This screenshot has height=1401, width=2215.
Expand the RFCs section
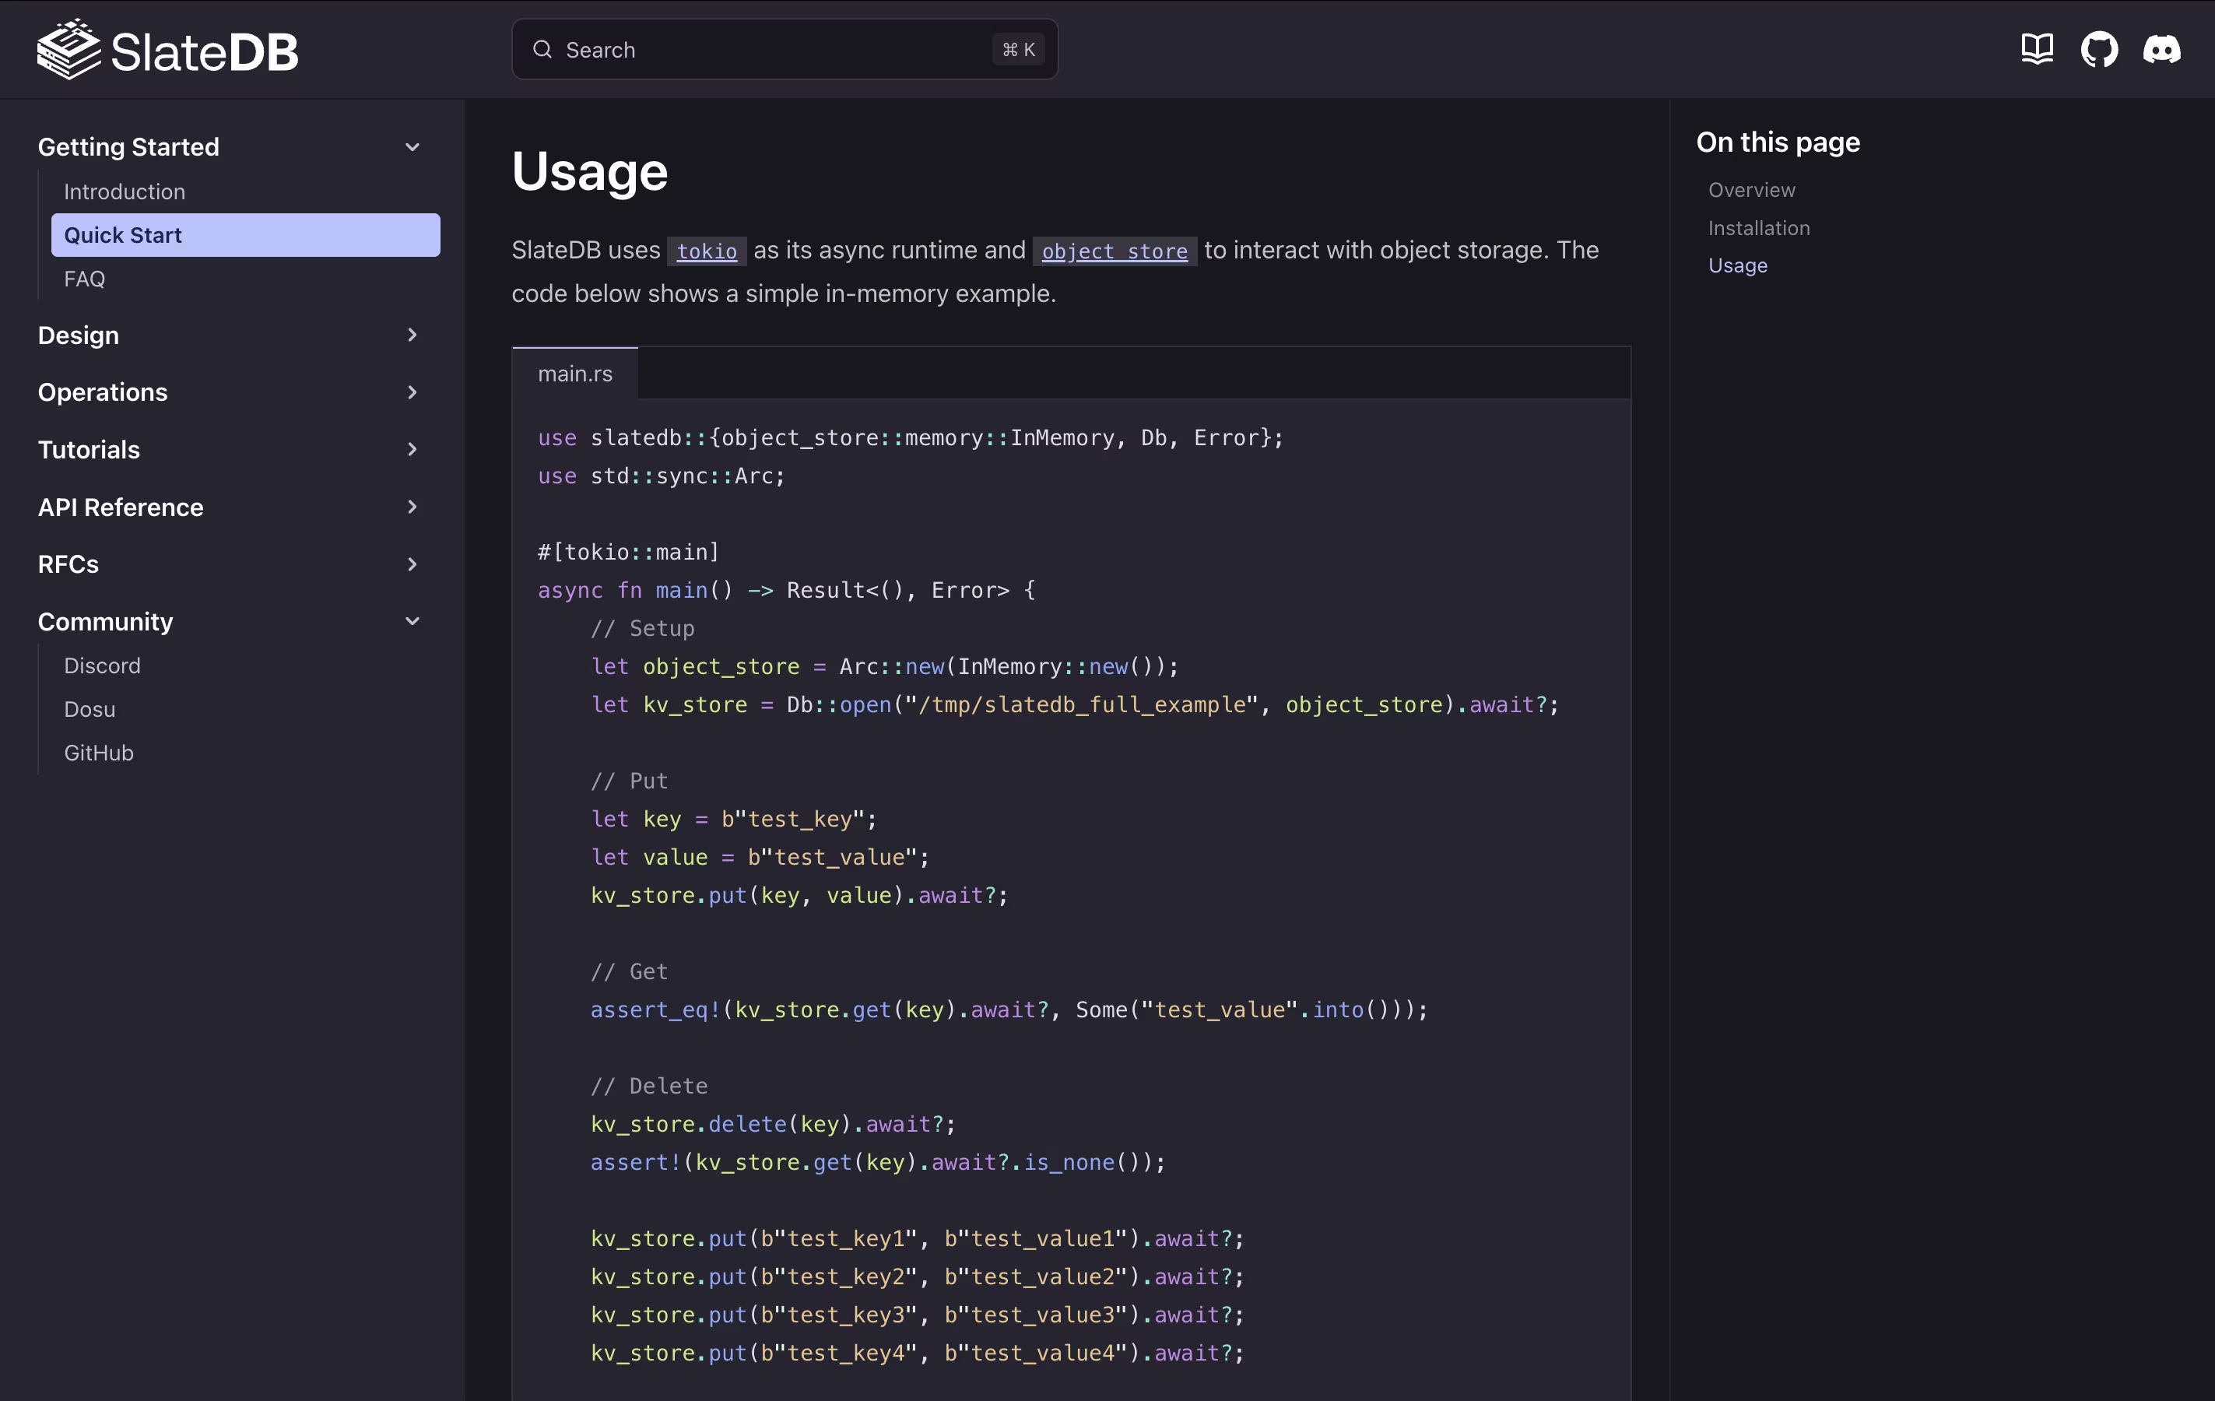(412, 565)
